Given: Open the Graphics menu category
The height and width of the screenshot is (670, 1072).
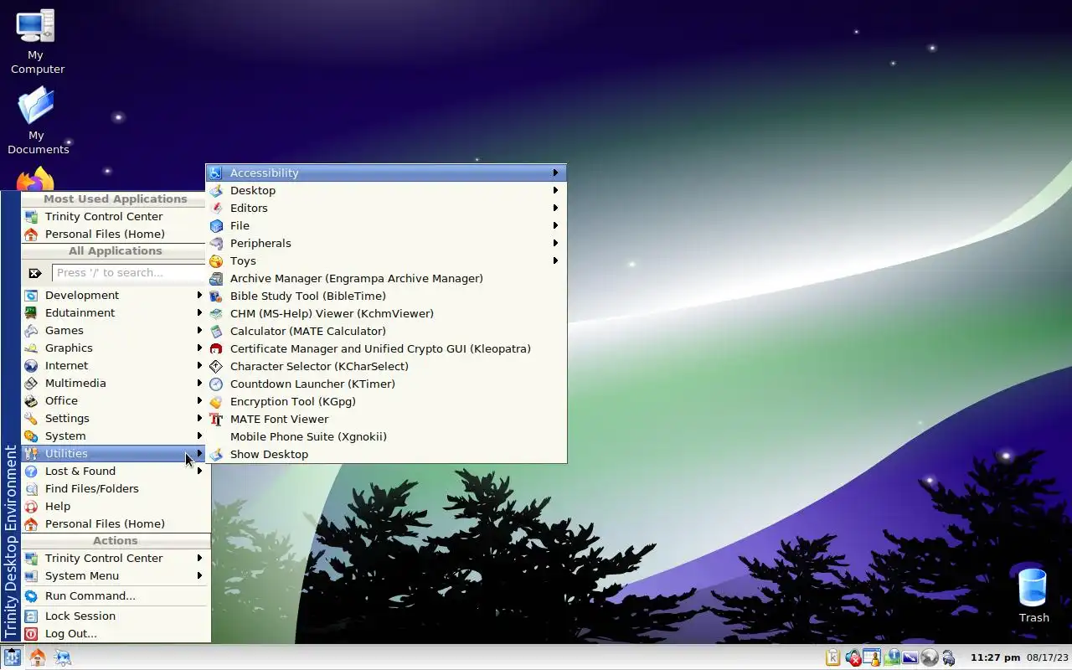Looking at the screenshot, I should [x=114, y=348].
